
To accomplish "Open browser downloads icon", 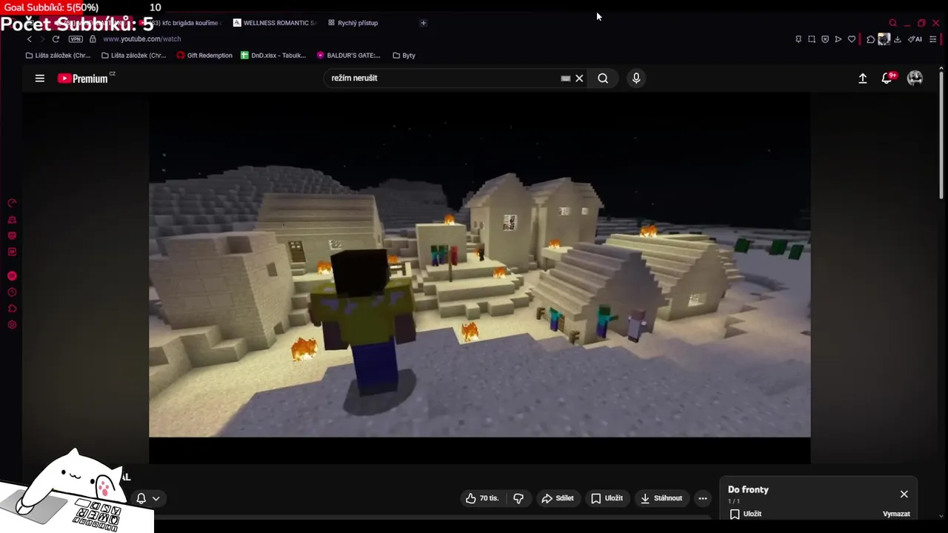I will [x=898, y=39].
